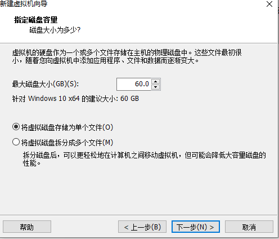Increase disk size with the up spinner arrow
This screenshot has height=239, width=279.
(155, 81)
